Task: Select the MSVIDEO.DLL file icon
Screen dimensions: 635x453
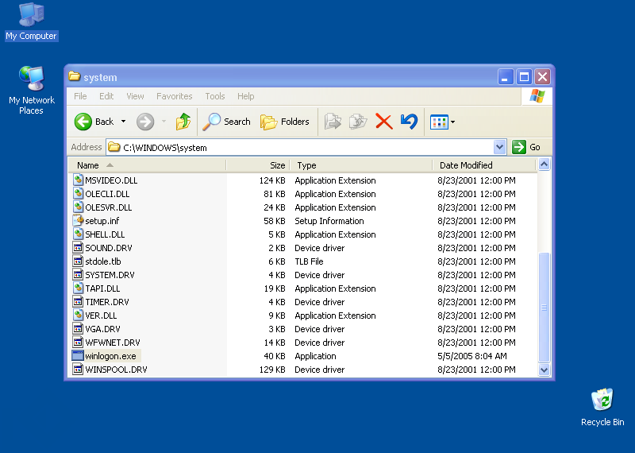Action: (78, 180)
